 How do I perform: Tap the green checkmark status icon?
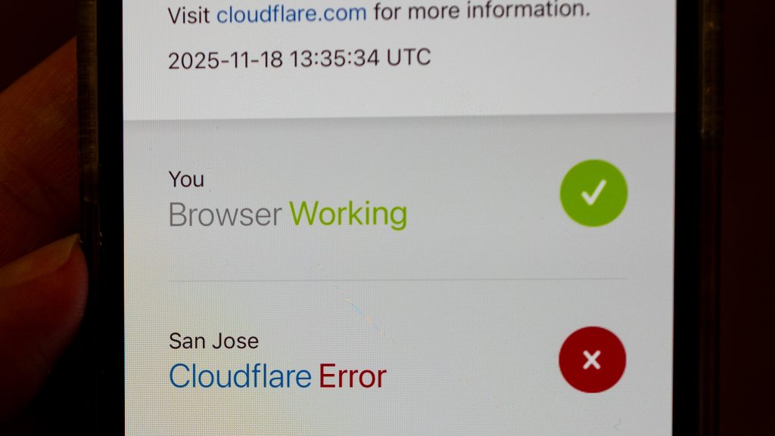(x=593, y=193)
